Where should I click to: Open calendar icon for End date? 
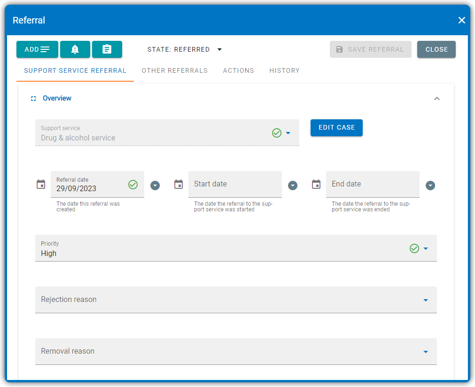pyautogui.click(x=316, y=184)
